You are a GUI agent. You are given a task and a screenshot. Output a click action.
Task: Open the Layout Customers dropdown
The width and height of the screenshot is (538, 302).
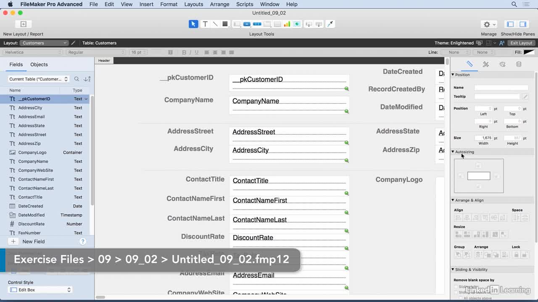44,43
